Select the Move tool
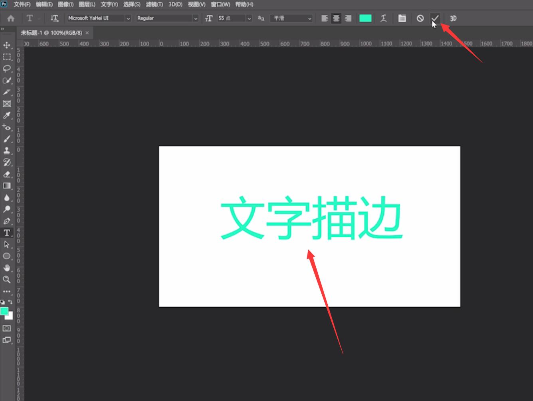 point(7,45)
